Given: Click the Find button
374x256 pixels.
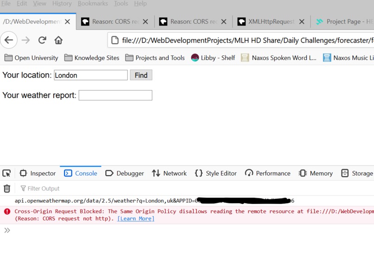Looking at the screenshot, I should point(141,75).
